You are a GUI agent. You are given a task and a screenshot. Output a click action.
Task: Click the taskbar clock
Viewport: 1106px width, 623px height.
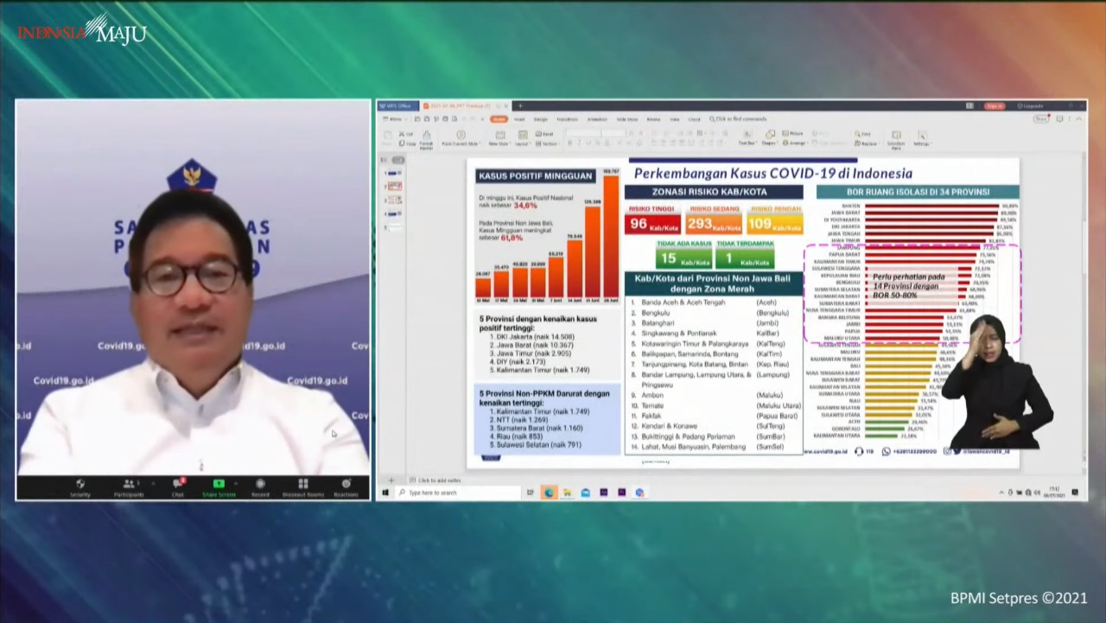tap(1056, 492)
